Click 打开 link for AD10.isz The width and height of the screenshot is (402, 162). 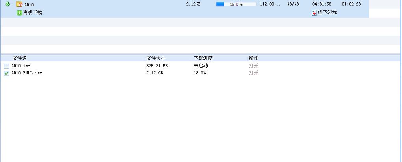pos(253,66)
